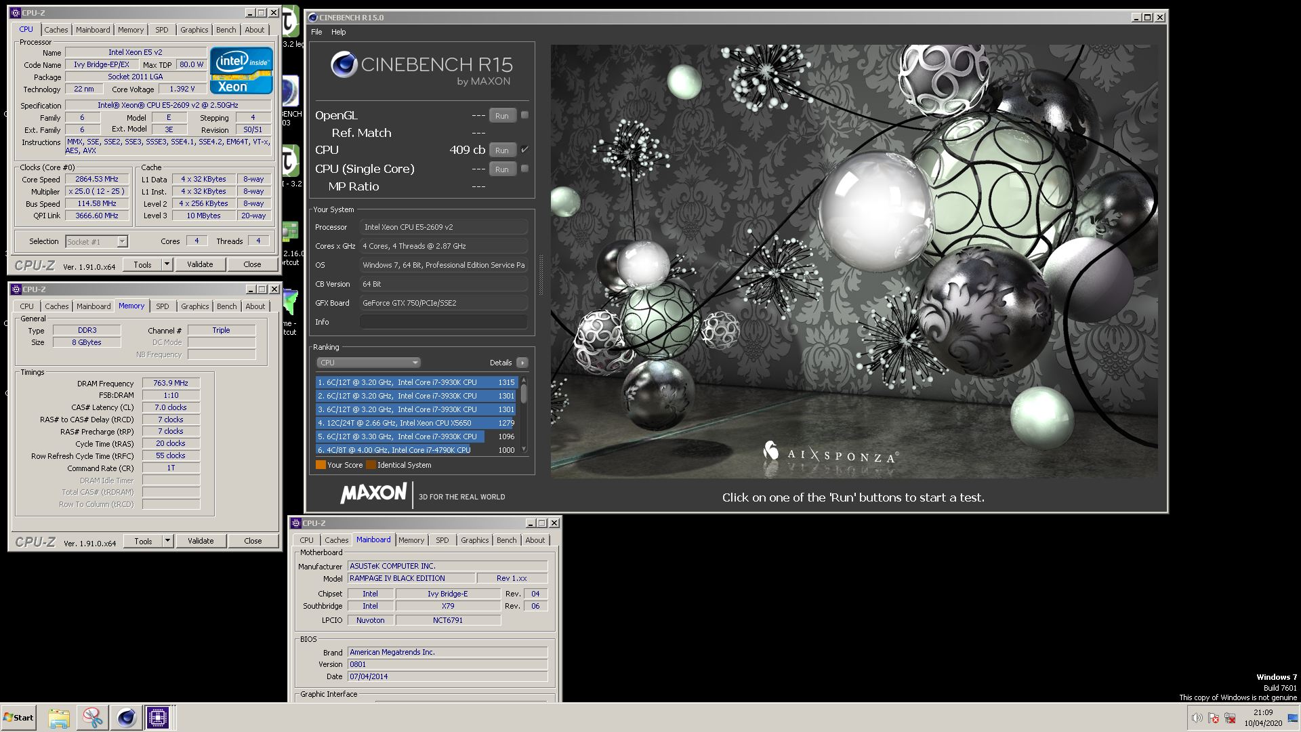
Task: Open the Snipping Tool taskbar icon
Action: [92, 718]
